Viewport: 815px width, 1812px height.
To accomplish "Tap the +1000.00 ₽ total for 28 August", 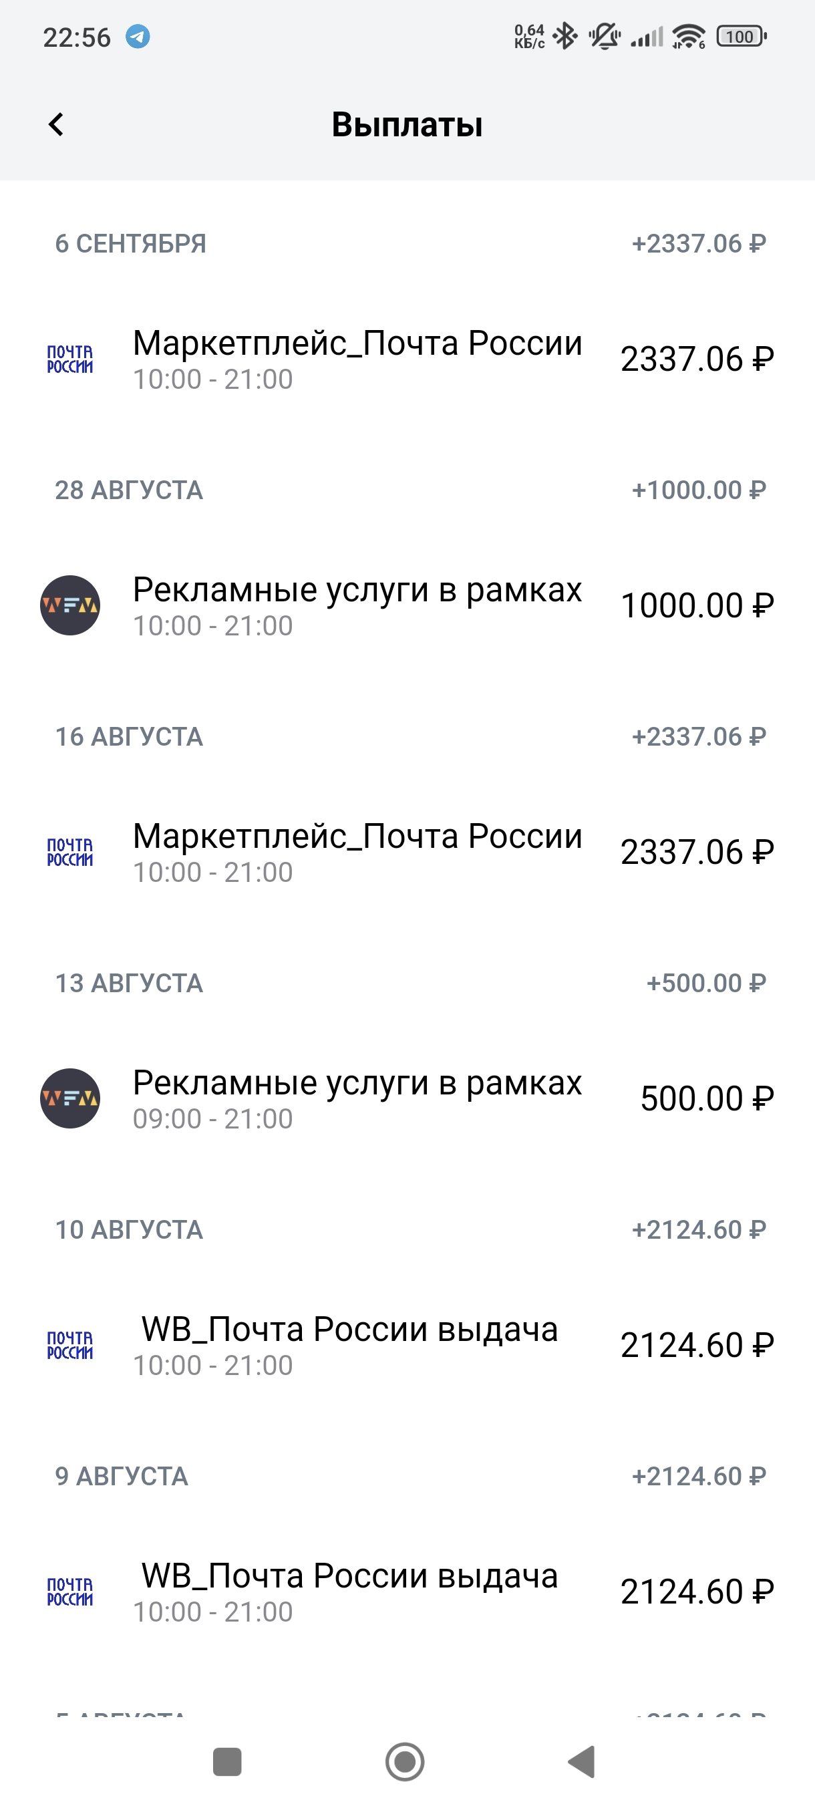I will pos(698,490).
